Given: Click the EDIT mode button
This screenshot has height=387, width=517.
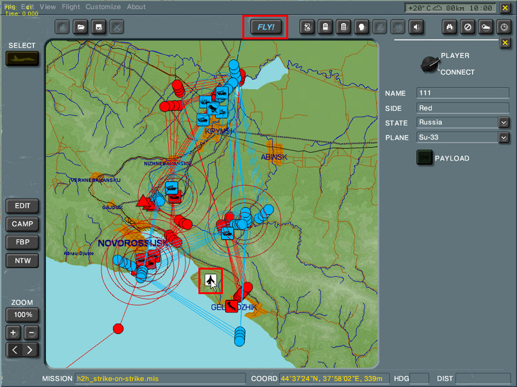Looking at the screenshot, I should pyautogui.click(x=23, y=206).
